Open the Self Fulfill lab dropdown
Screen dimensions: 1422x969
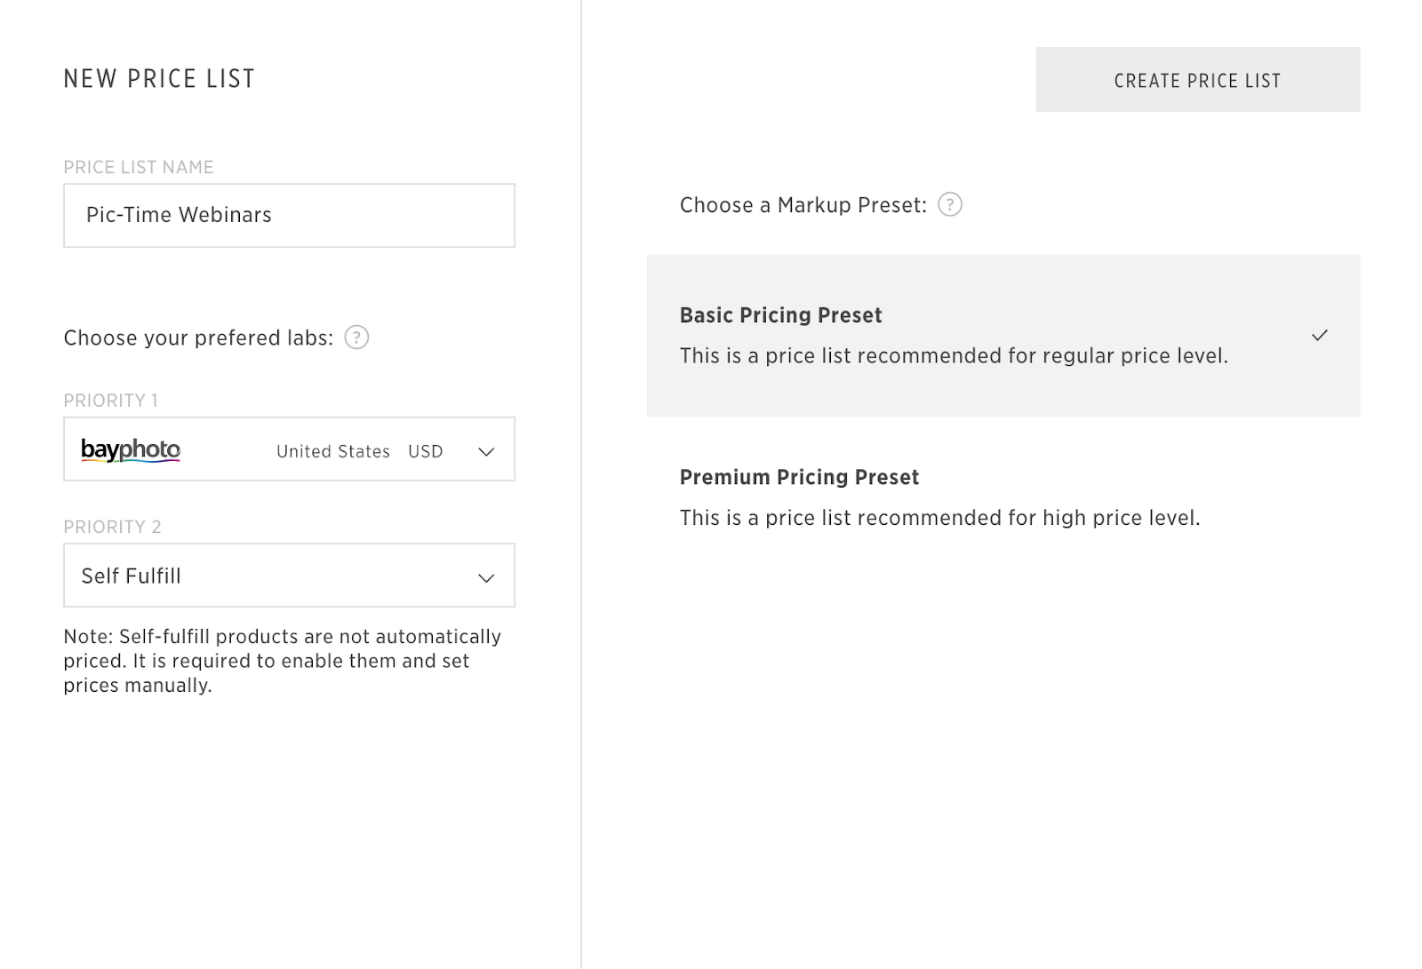click(289, 576)
